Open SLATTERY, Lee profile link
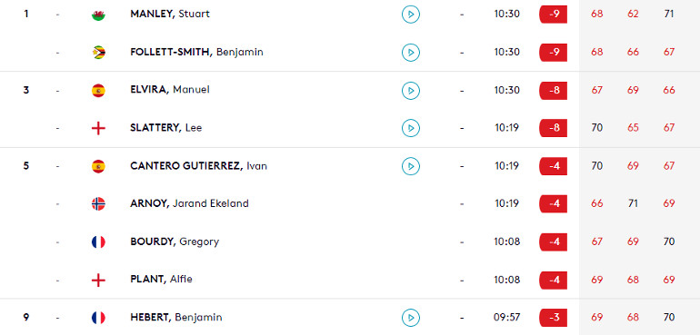This screenshot has height=335, width=700. click(x=166, y=128)
